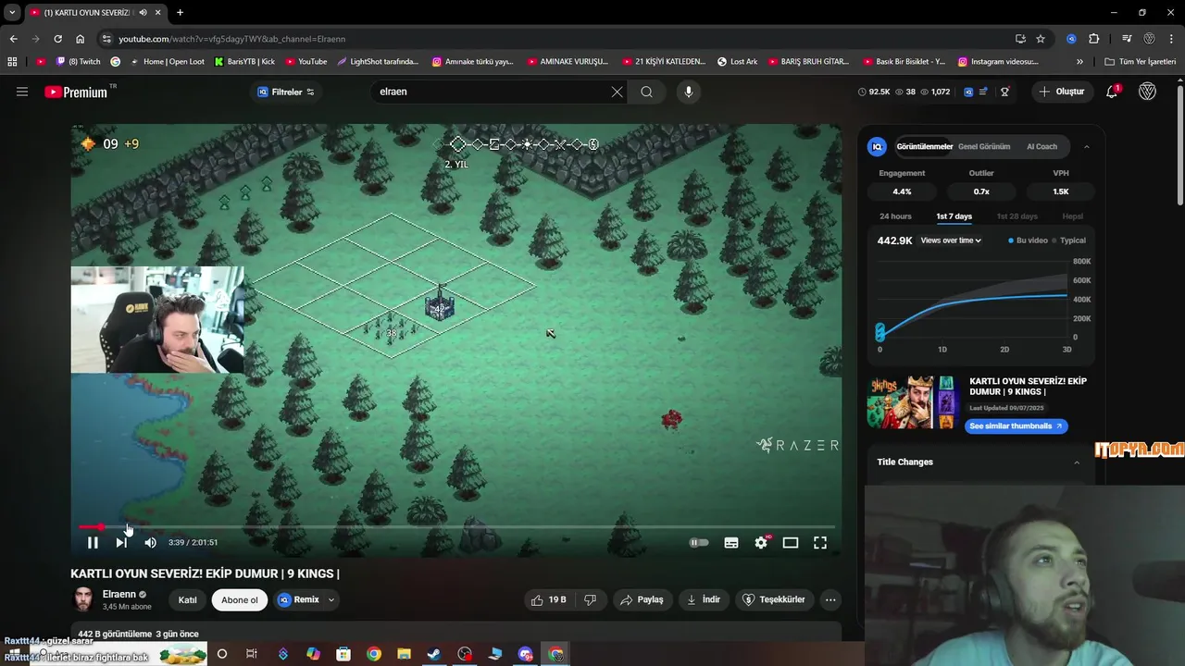Select the 24 hours range tab
Viewport: 1185px width, 666px height.
[x=895, y=216]
